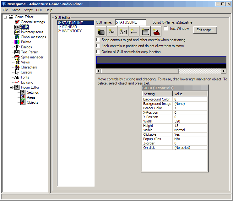Select 0: STATUSLINE in GUI list

click(x=76, y=23)
